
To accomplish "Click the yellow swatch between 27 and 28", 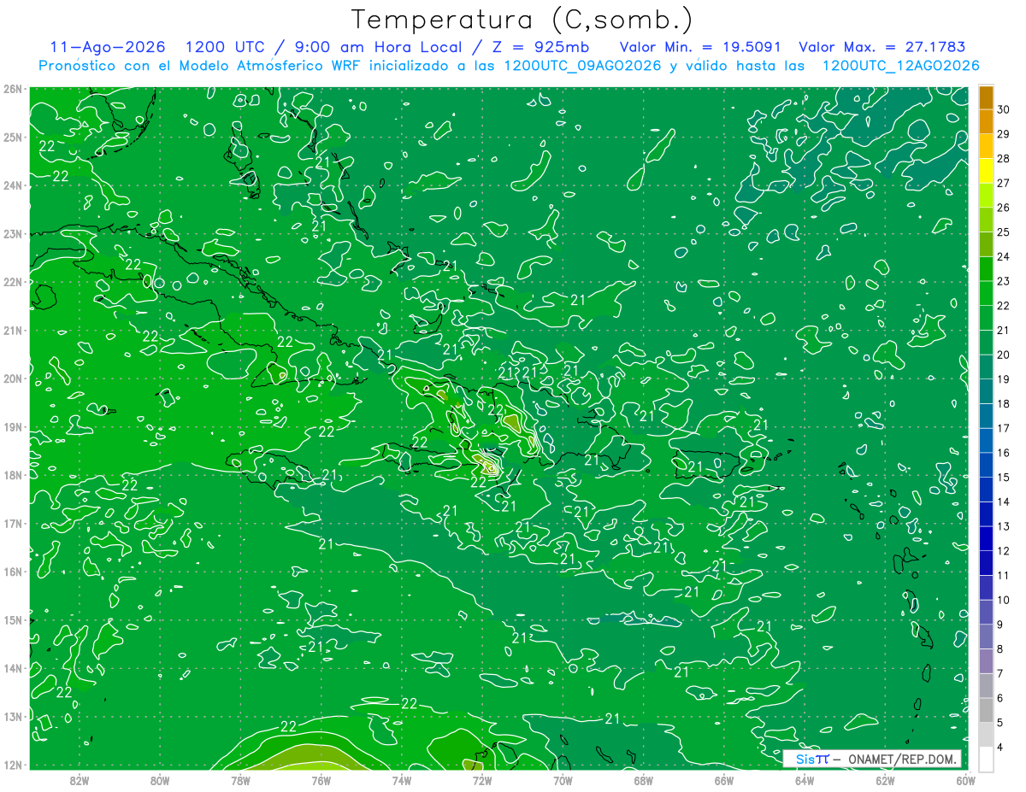I will pos(986,171).
